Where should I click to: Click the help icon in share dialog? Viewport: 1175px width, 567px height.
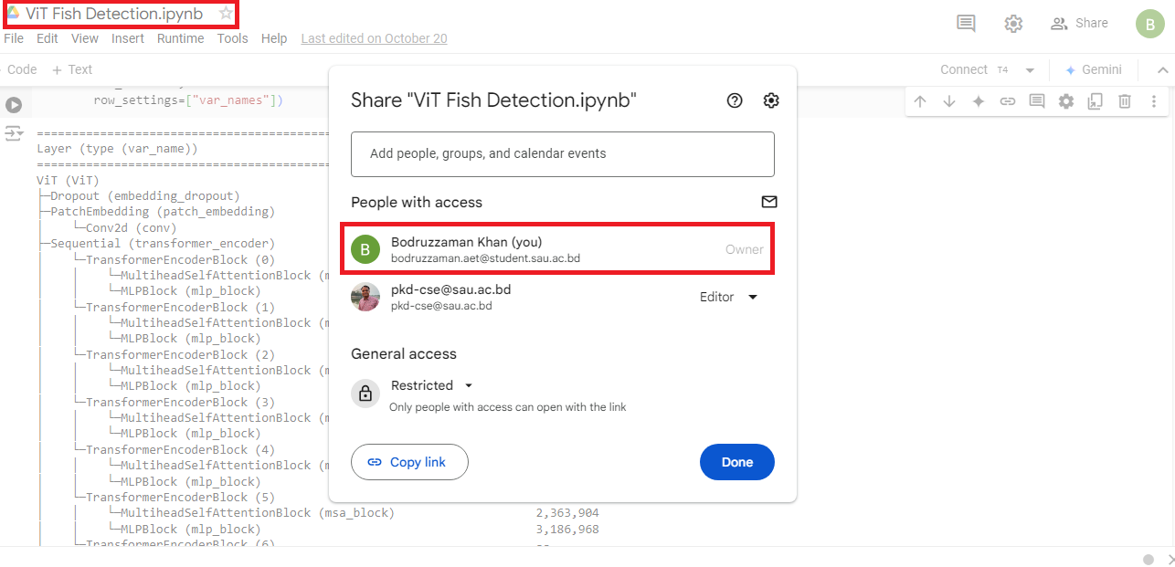pyautogui.click(x=735, y=100)
